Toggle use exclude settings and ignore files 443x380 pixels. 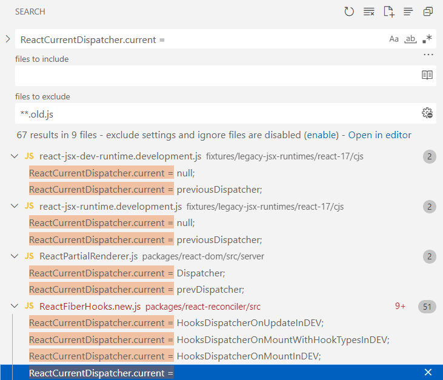[427, 113]
